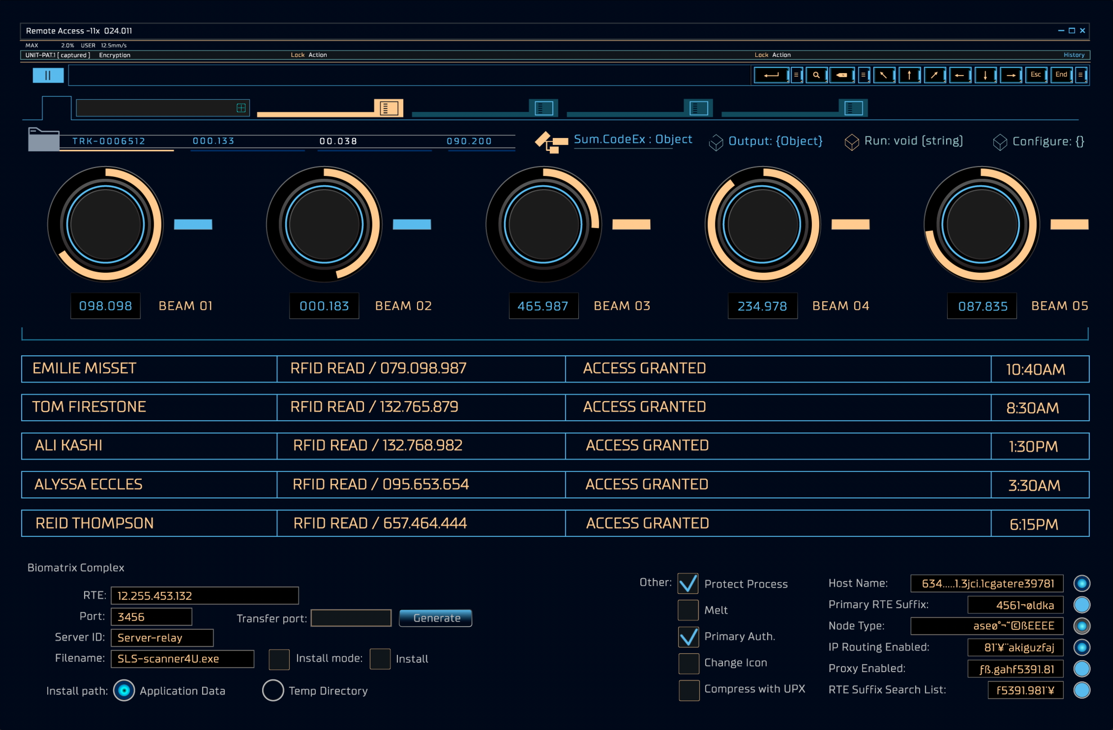Click the Generate button
The height and width of the screenshot is (730, 1113).
435,618
